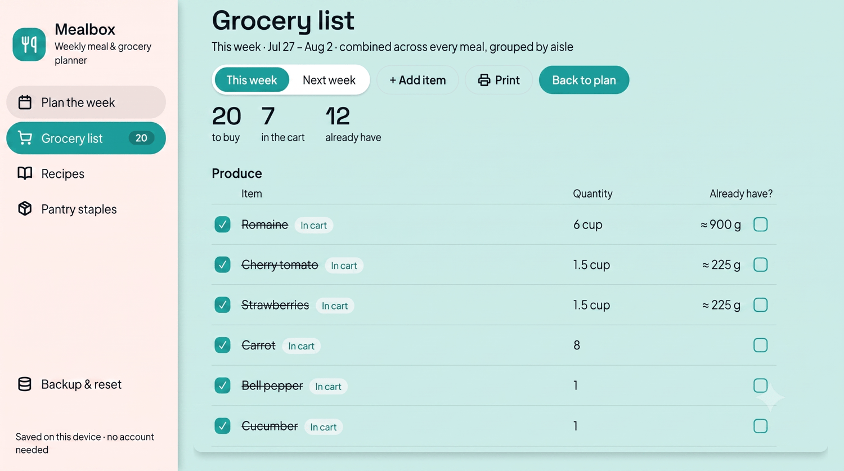The image size is (844, 471).
Task: Open Recipes via the book icon
Action: (25, 173)
